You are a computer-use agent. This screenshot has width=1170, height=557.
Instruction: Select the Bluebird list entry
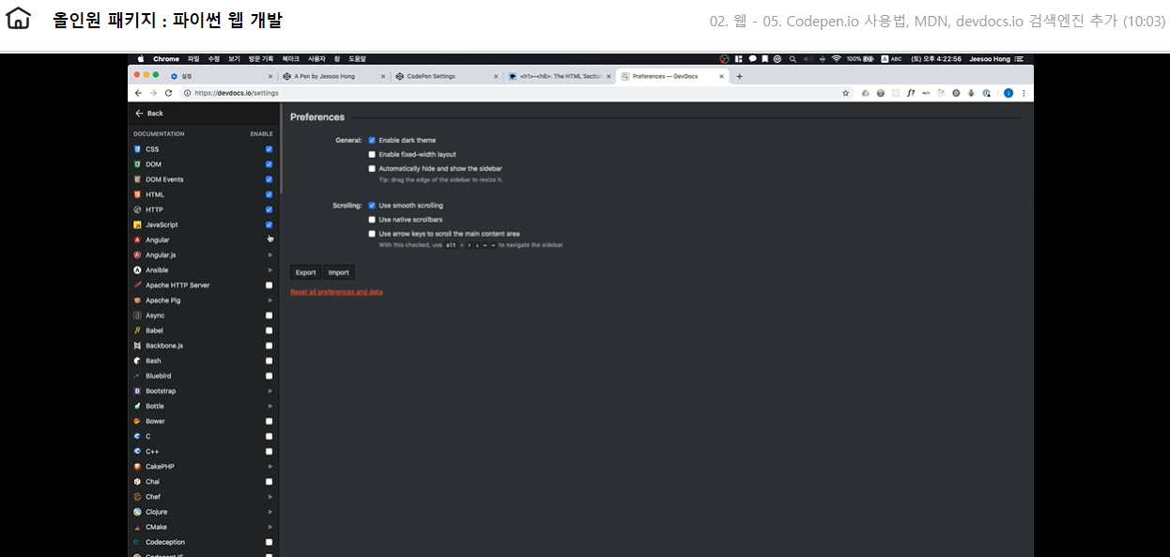click(x=204, y=376)
